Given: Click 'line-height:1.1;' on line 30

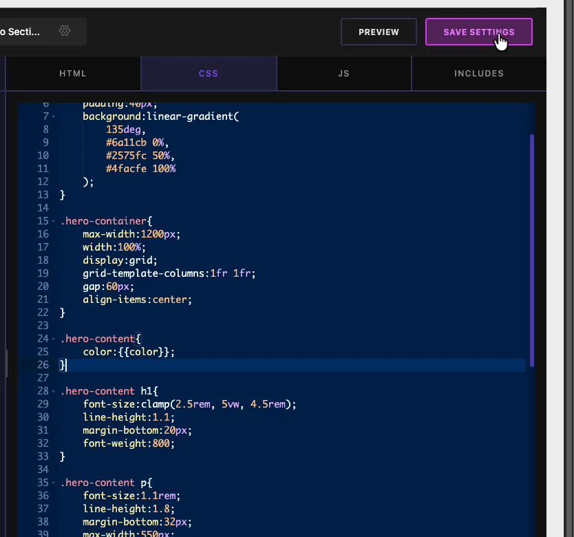Looking at the screenshot, I should tap(129, 418).
